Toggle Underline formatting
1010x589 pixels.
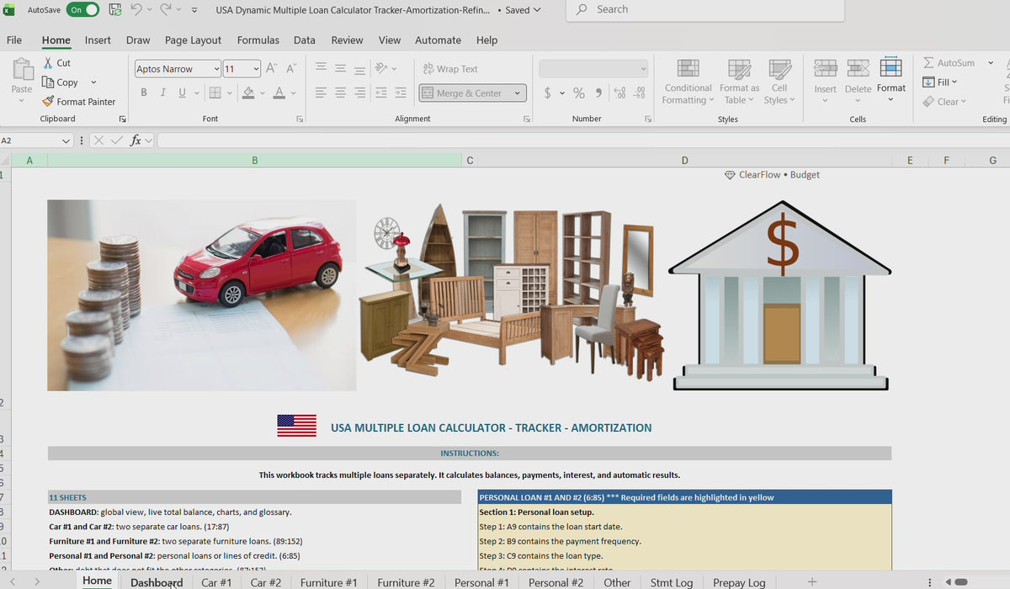(183, 93)
